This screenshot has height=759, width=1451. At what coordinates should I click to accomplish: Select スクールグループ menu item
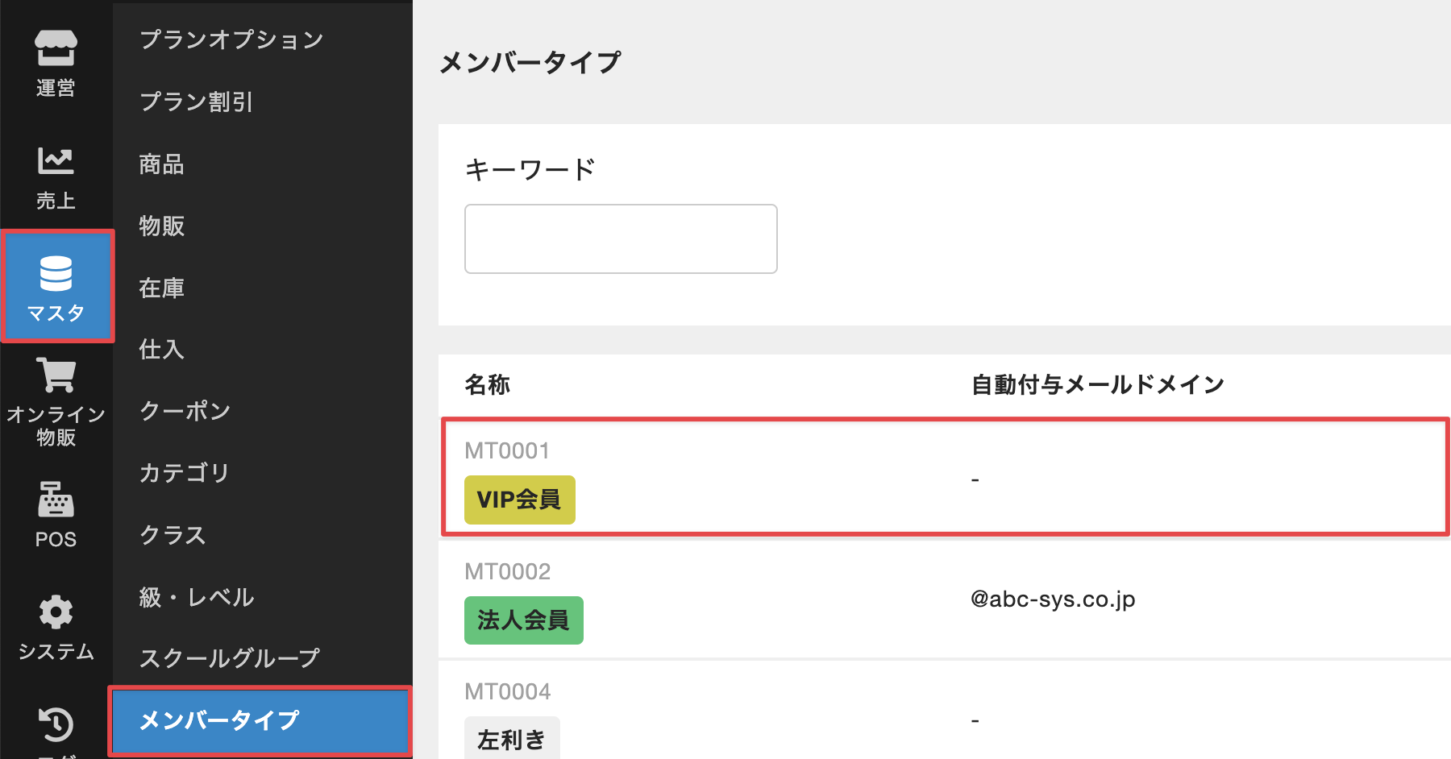(x=229, y=658)
